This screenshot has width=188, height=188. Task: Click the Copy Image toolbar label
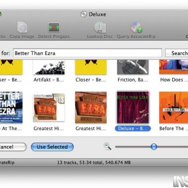(22, 37)
